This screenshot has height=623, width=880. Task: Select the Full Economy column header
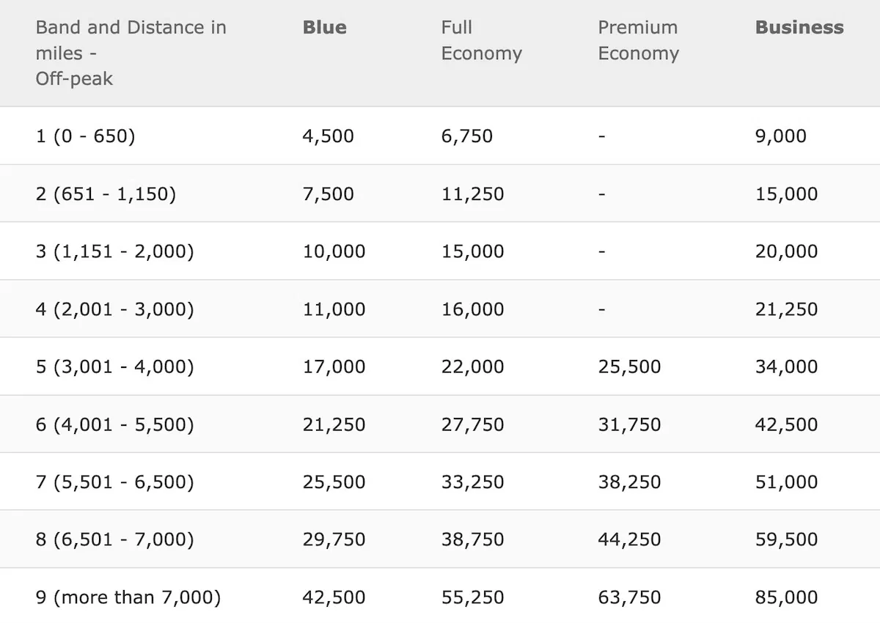pyautogui.click(x=481, y=41)
